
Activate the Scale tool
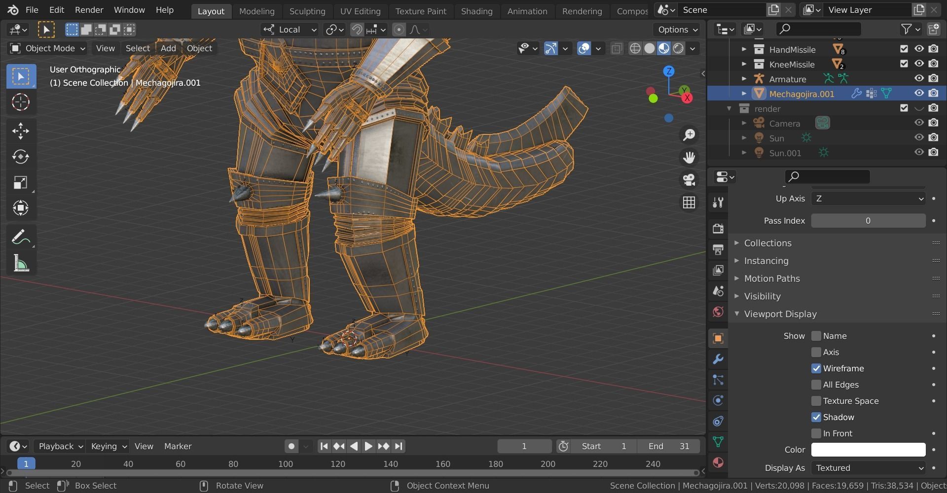click(x=21, y=182)
